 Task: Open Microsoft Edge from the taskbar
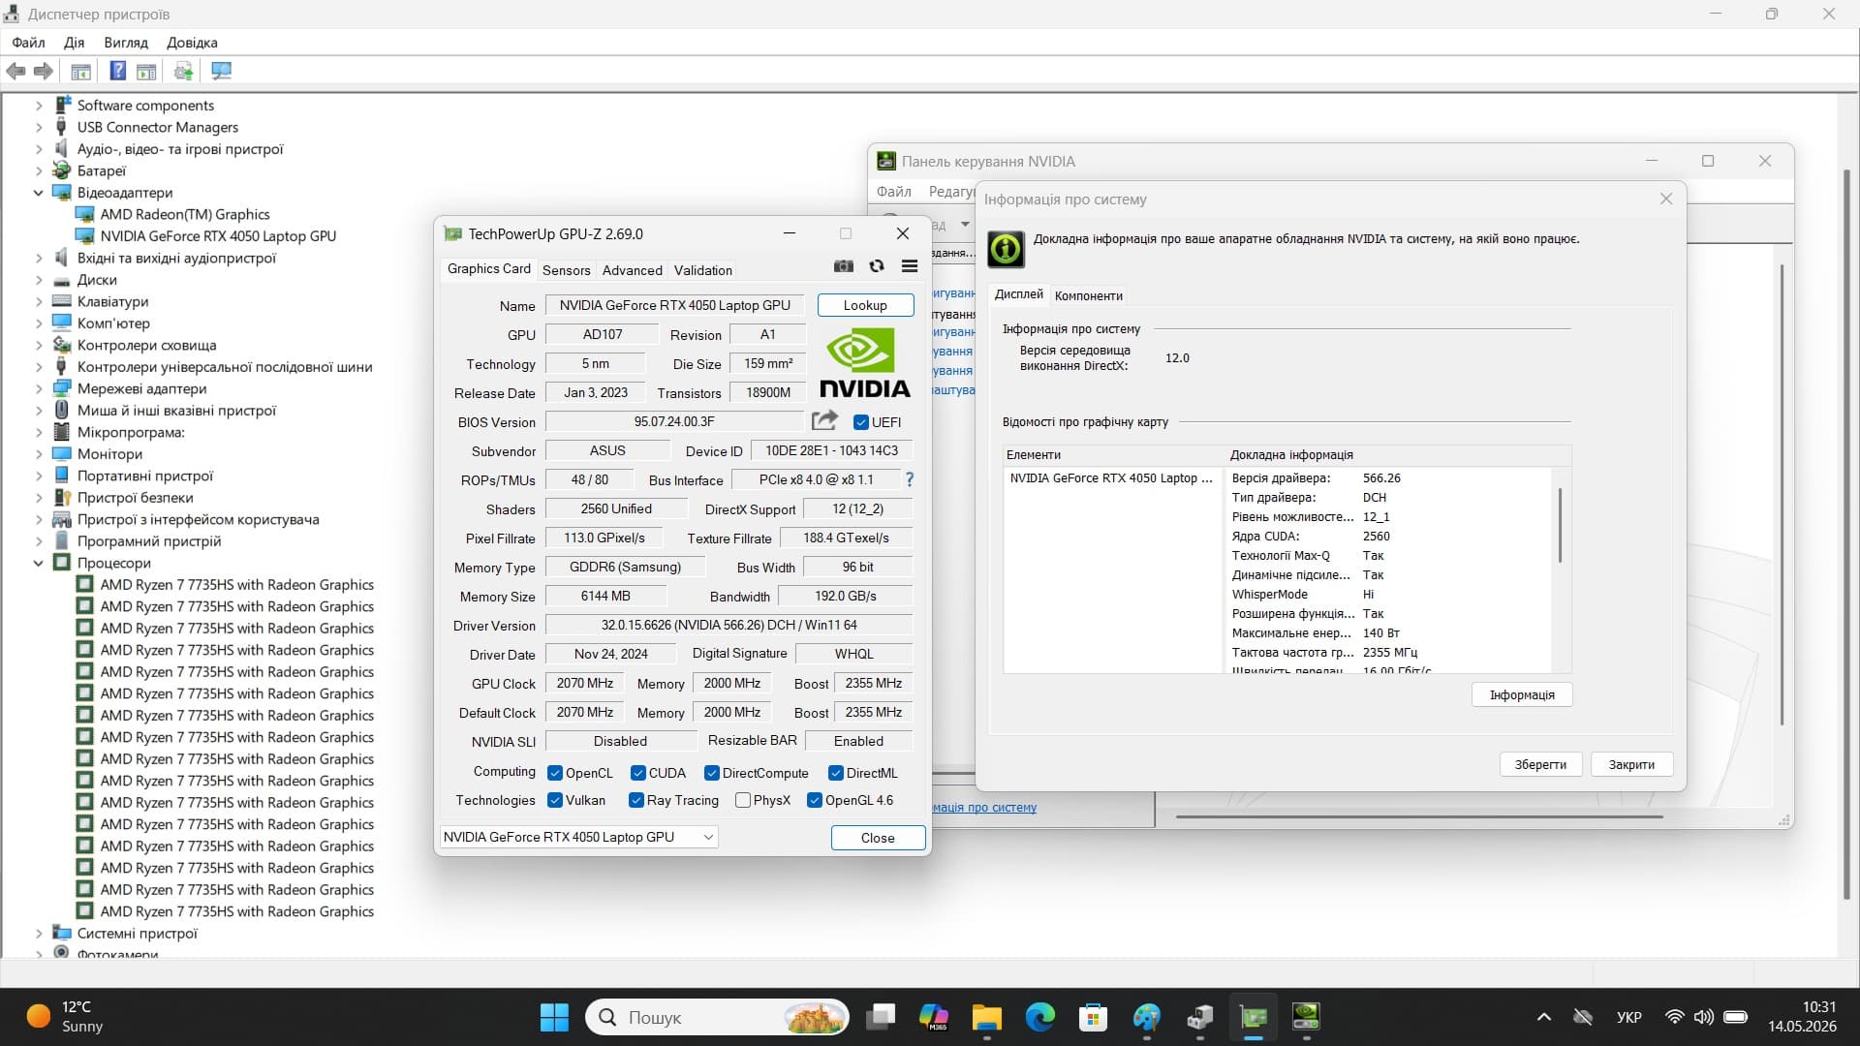1039,1017
